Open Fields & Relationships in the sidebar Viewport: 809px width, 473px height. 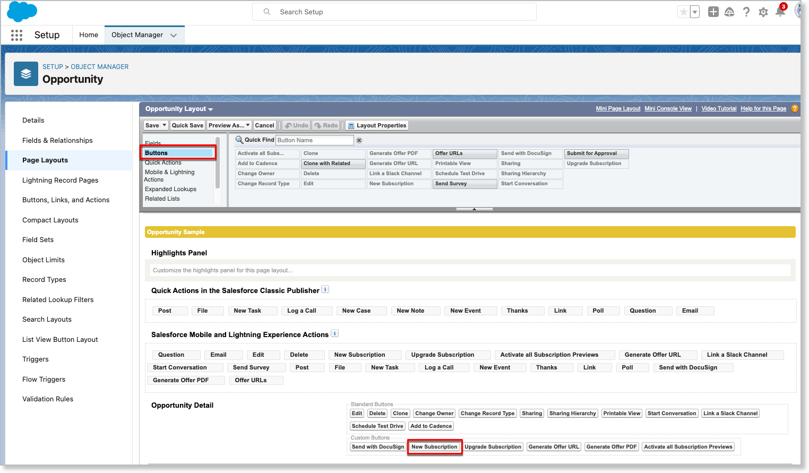[x=57, y=140]
